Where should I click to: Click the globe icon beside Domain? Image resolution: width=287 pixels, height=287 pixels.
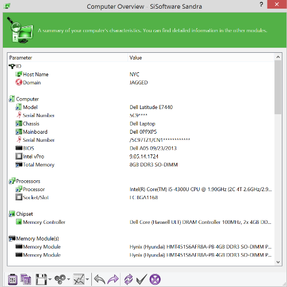(19, 82)
